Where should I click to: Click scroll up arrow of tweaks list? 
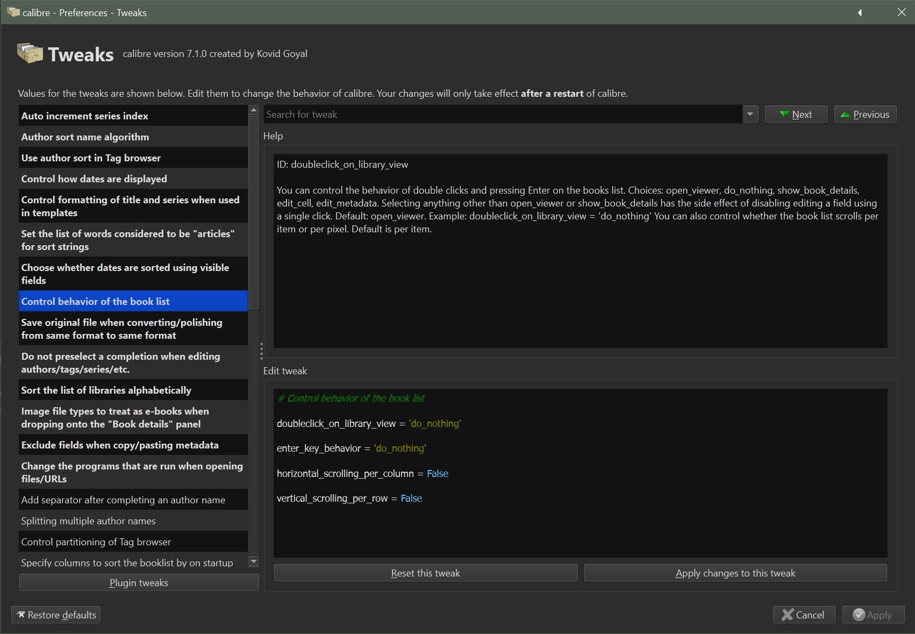click(254, 110)
